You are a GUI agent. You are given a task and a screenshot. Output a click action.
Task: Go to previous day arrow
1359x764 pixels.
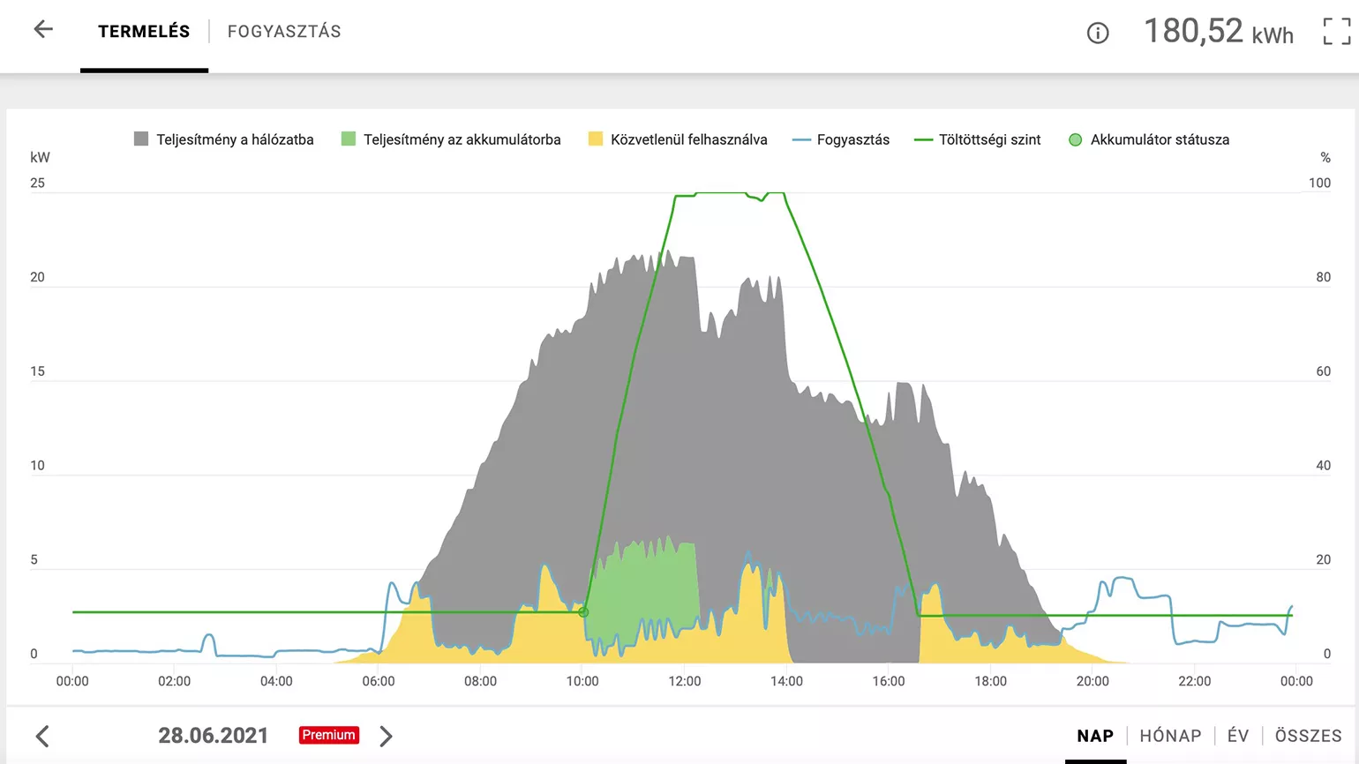pyautogui.click(x=42, y=736)
